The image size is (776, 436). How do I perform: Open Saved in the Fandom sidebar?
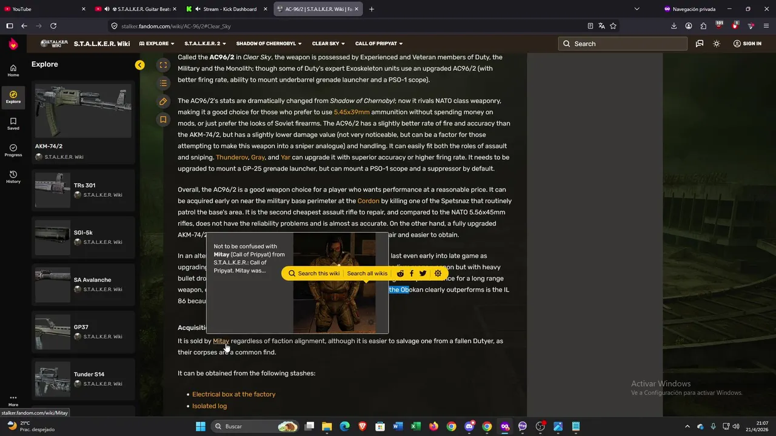pos(13,124)
